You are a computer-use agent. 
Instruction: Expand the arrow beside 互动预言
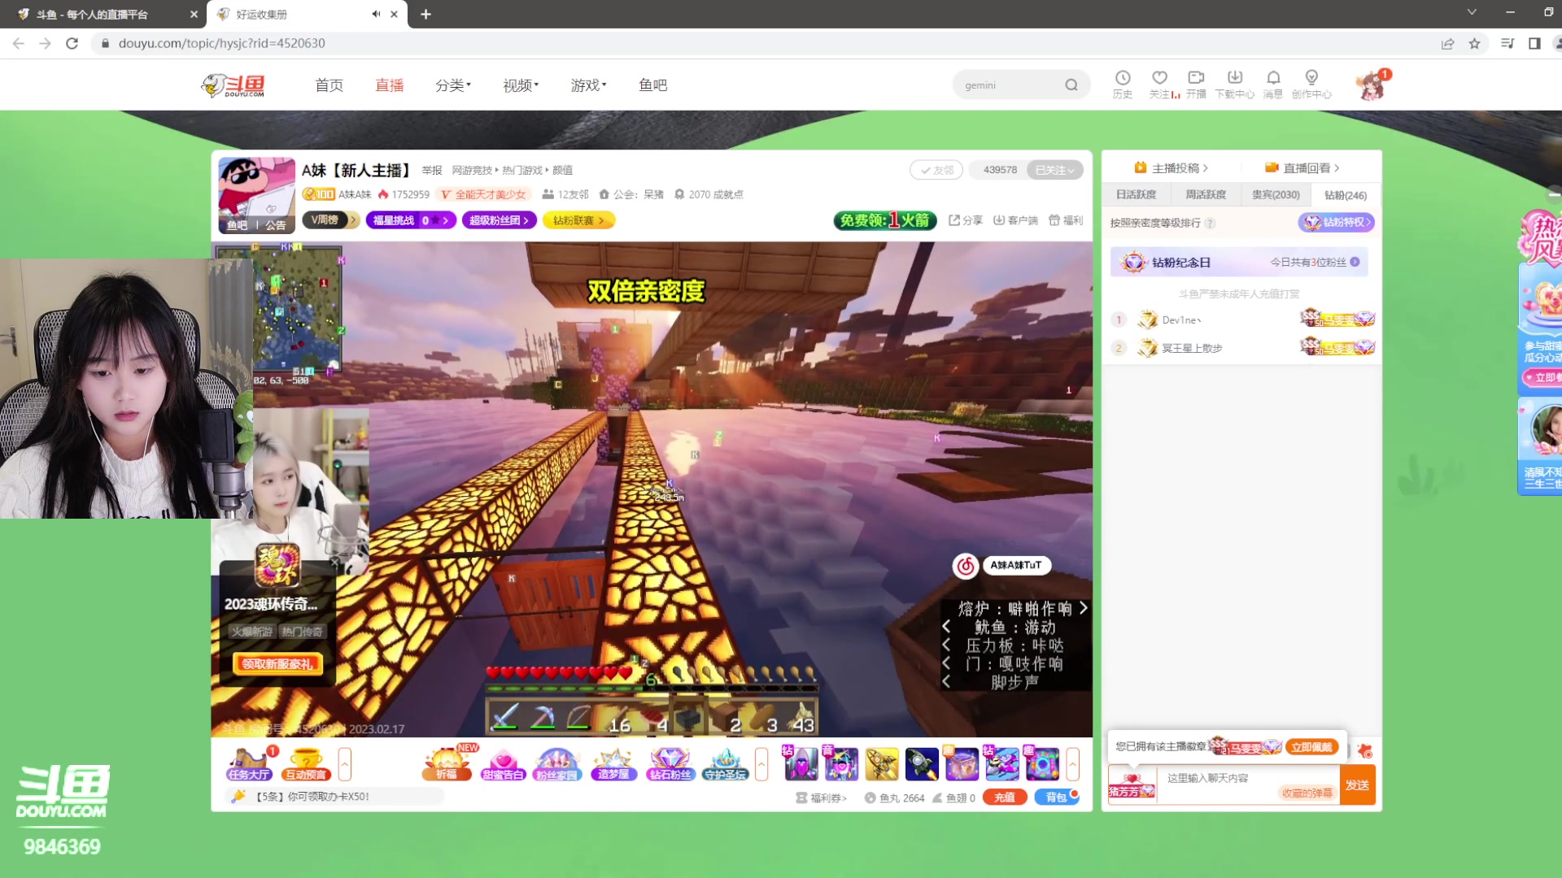[345, 764]
